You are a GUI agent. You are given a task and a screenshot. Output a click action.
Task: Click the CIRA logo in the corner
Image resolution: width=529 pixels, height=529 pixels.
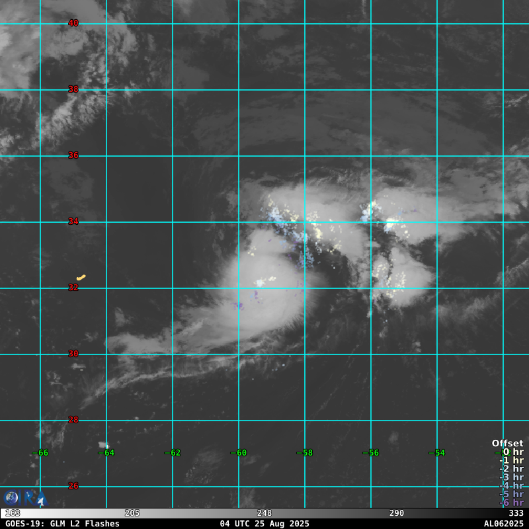point(26,498)
